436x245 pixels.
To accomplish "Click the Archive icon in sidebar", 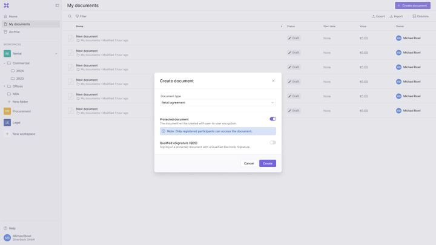I will (5, 32).
